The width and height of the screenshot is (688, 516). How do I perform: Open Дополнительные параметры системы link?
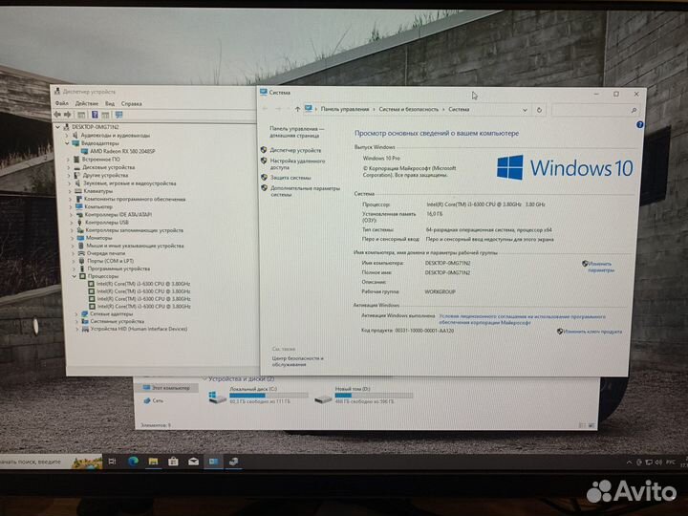(305, 191)
